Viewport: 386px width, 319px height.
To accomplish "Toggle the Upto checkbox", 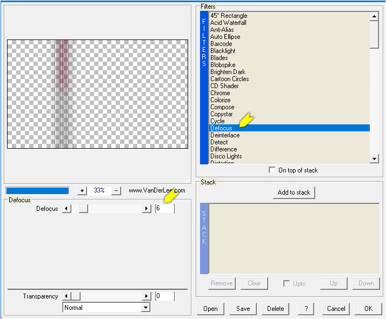I will 287,283.
